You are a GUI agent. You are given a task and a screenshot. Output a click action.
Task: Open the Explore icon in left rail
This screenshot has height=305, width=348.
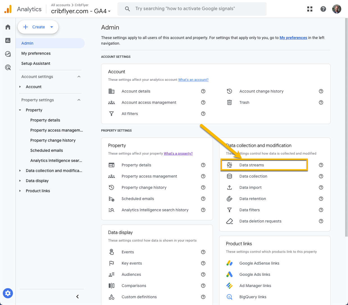(8, 54)
